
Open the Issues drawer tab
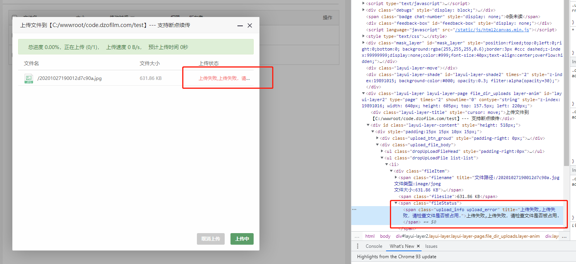[431, 246]
